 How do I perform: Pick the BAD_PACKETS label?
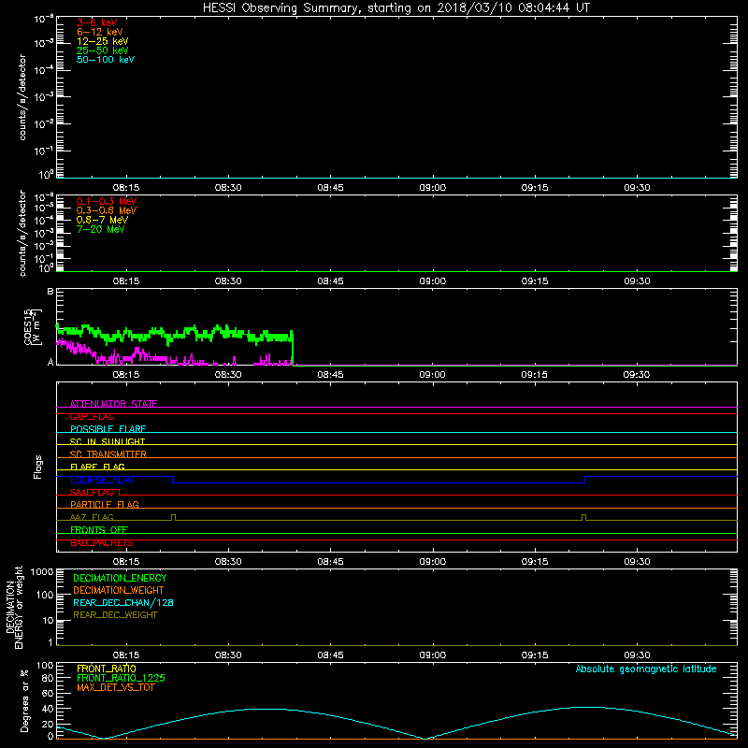[x=102, y=543]
